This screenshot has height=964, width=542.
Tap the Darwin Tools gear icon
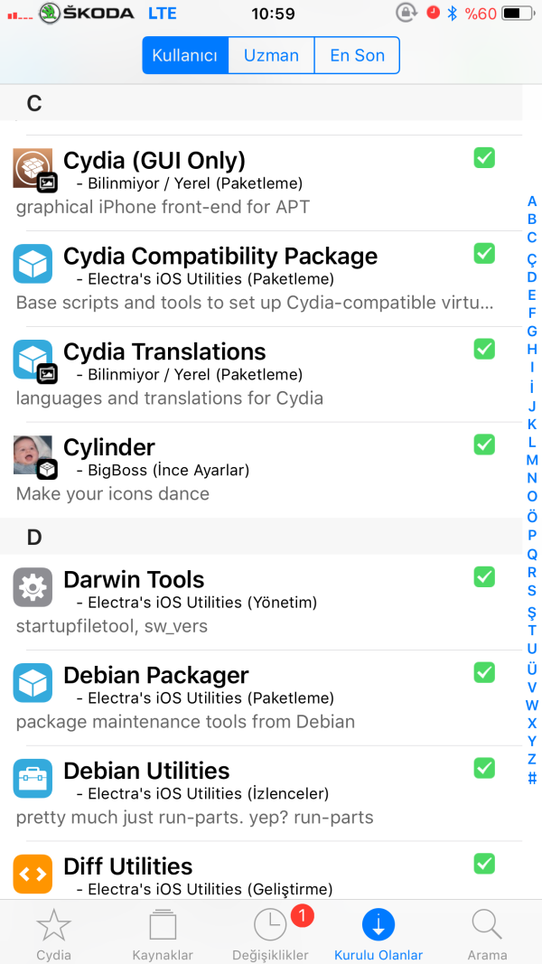33,587
